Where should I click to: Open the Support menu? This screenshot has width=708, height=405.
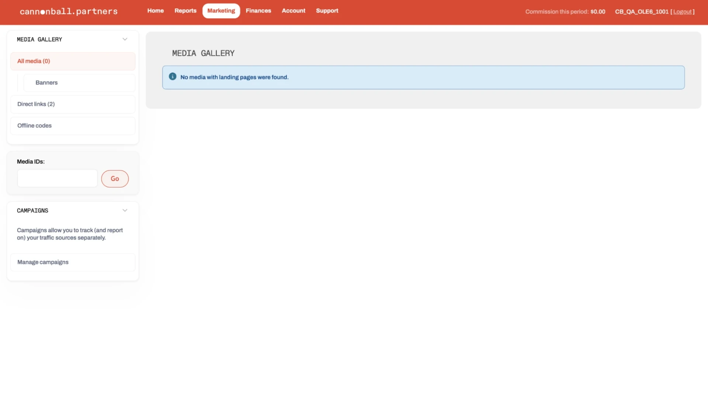click(x=327, y=11)
